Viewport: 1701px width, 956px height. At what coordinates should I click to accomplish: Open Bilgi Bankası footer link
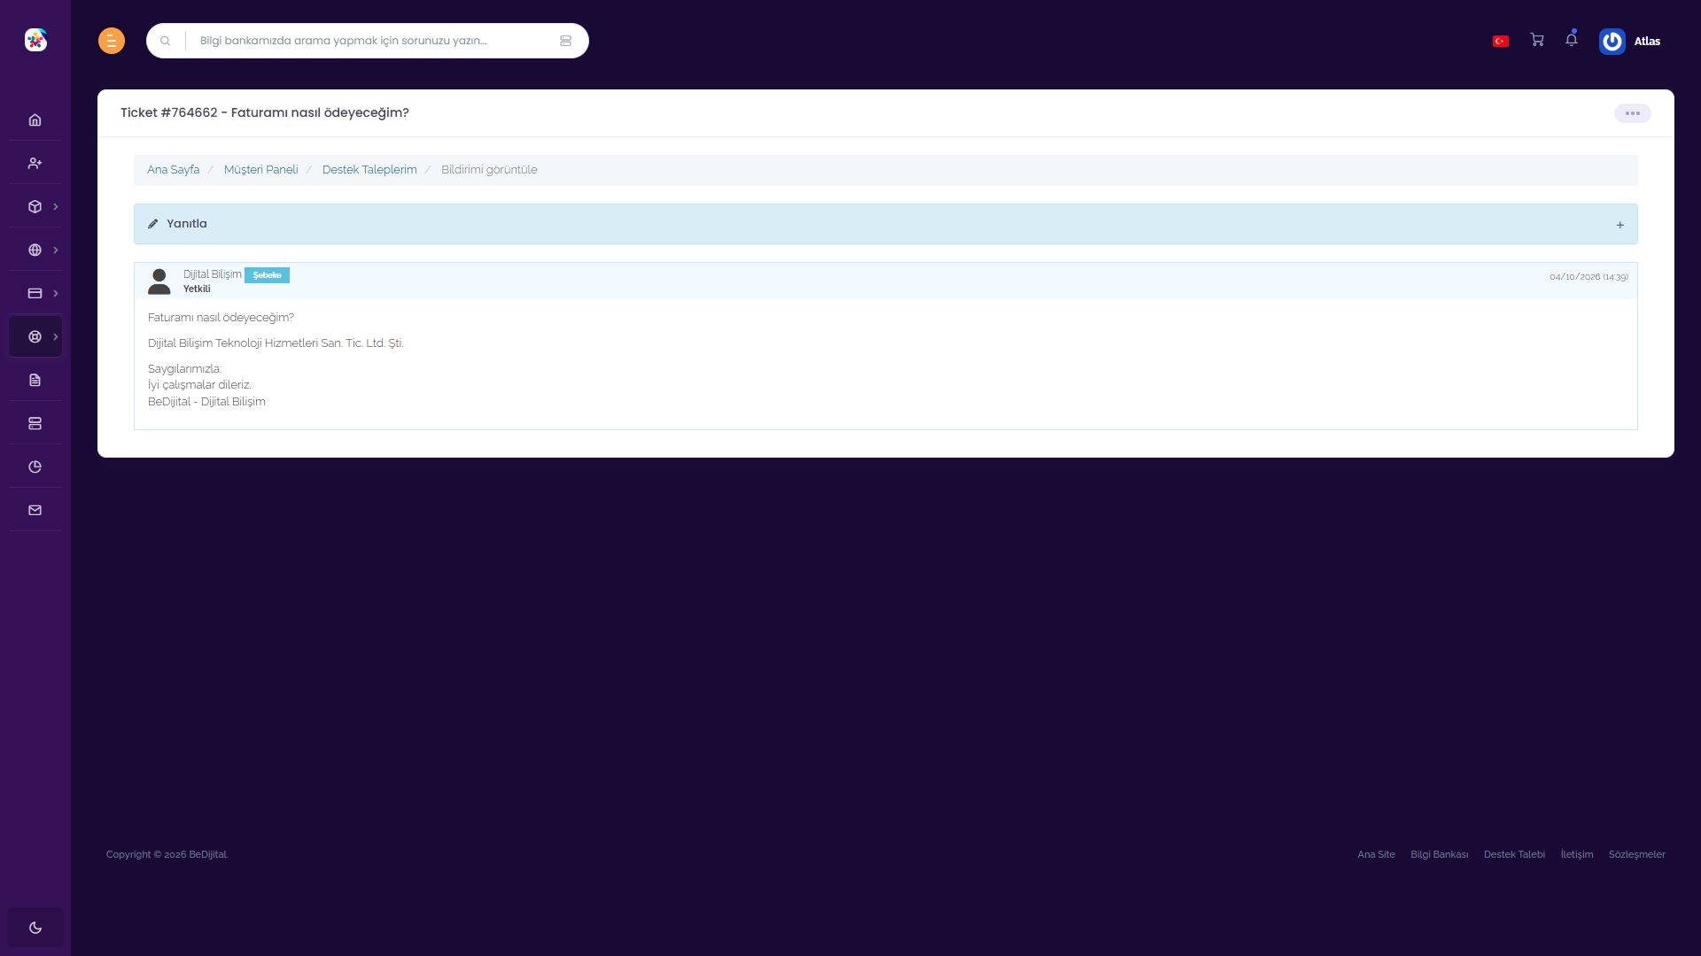point(1439,854)
